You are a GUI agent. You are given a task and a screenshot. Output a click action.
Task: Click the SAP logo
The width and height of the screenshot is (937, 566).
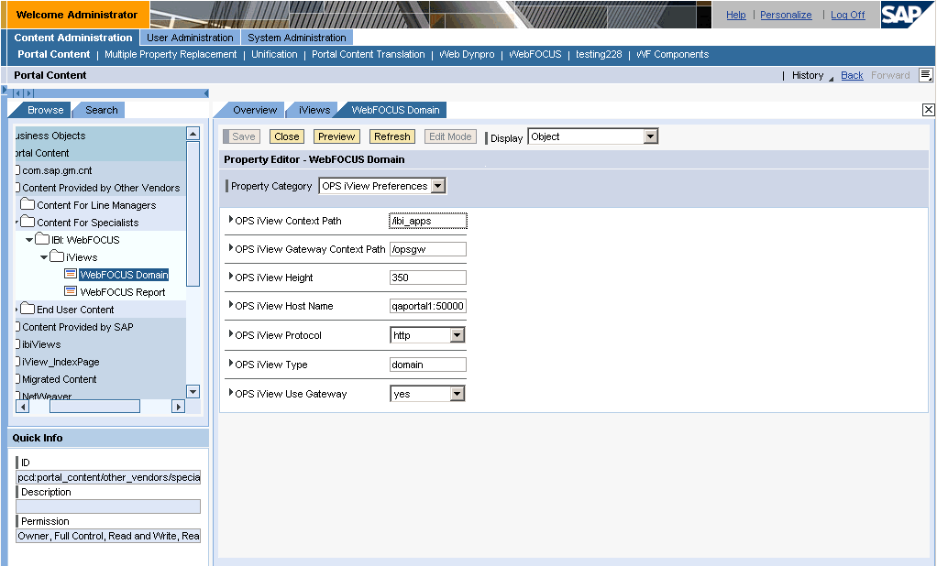pyautogui.click(x=907, y=15)
